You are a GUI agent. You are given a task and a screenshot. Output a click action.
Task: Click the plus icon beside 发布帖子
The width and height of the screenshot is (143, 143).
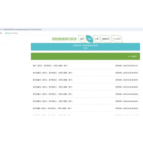[129, 57]
